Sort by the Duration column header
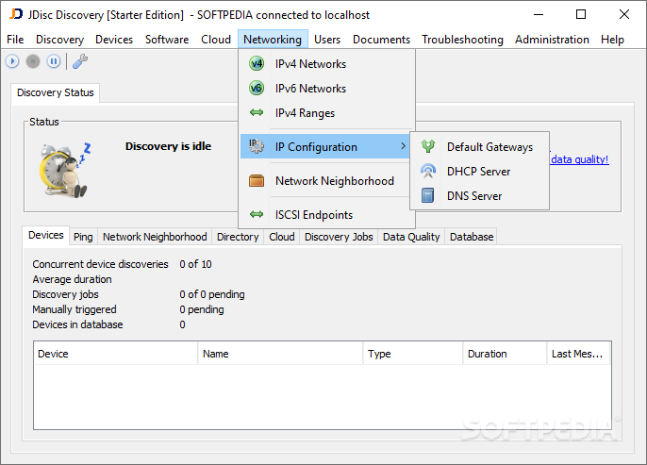647x465 pixels. (506, 354)
